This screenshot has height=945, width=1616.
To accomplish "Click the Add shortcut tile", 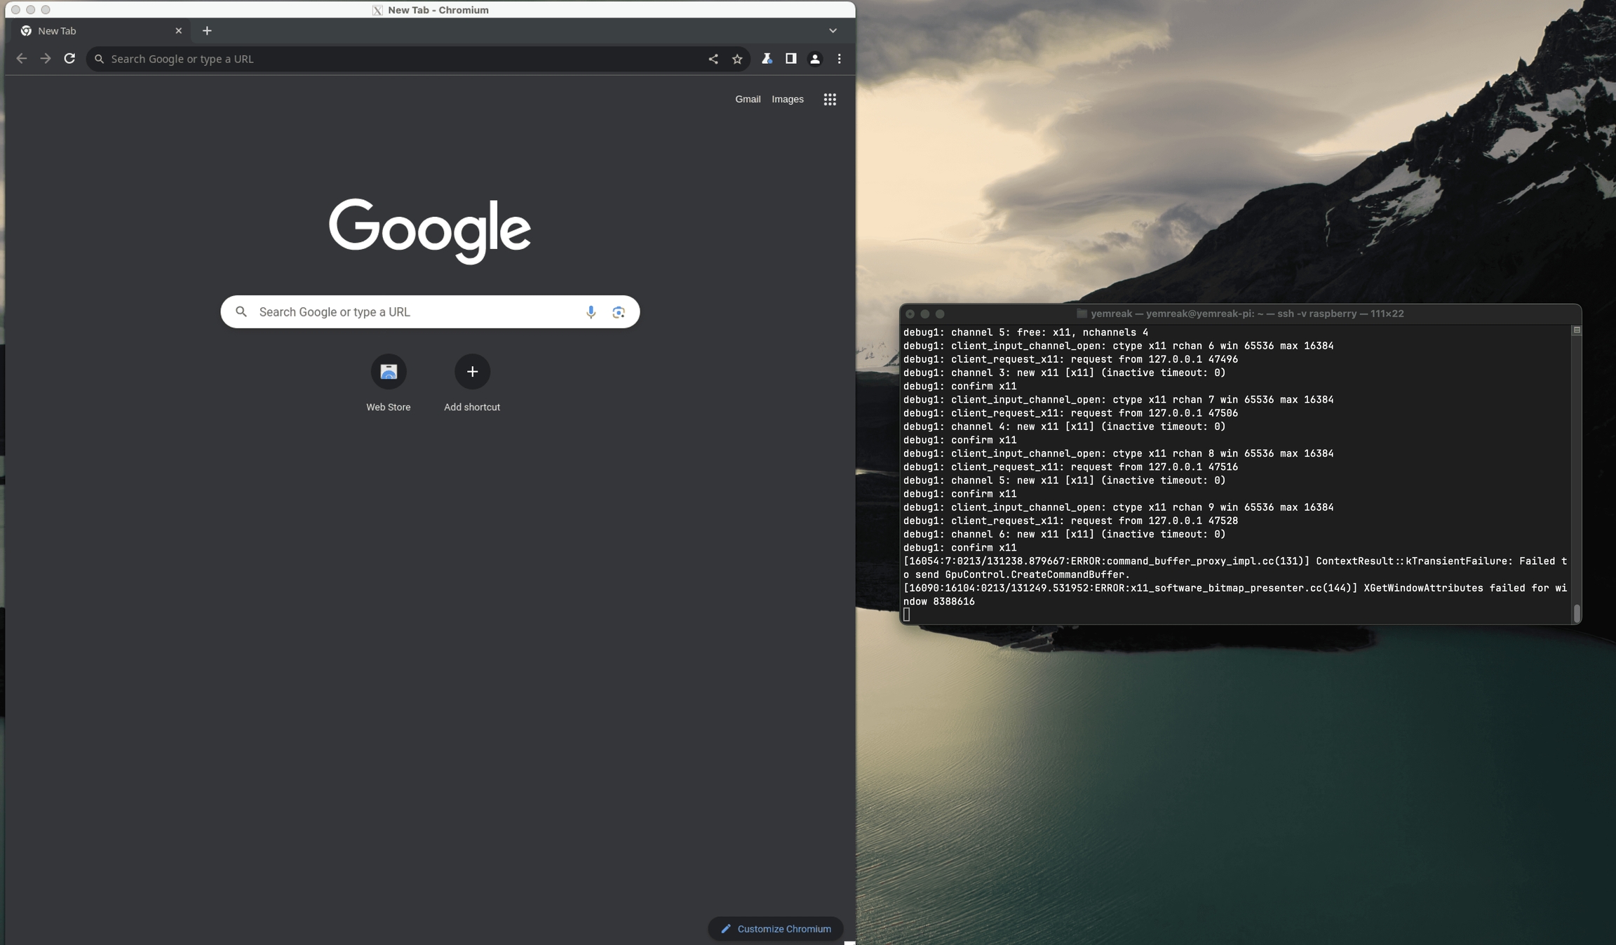I will pos(472,372).
